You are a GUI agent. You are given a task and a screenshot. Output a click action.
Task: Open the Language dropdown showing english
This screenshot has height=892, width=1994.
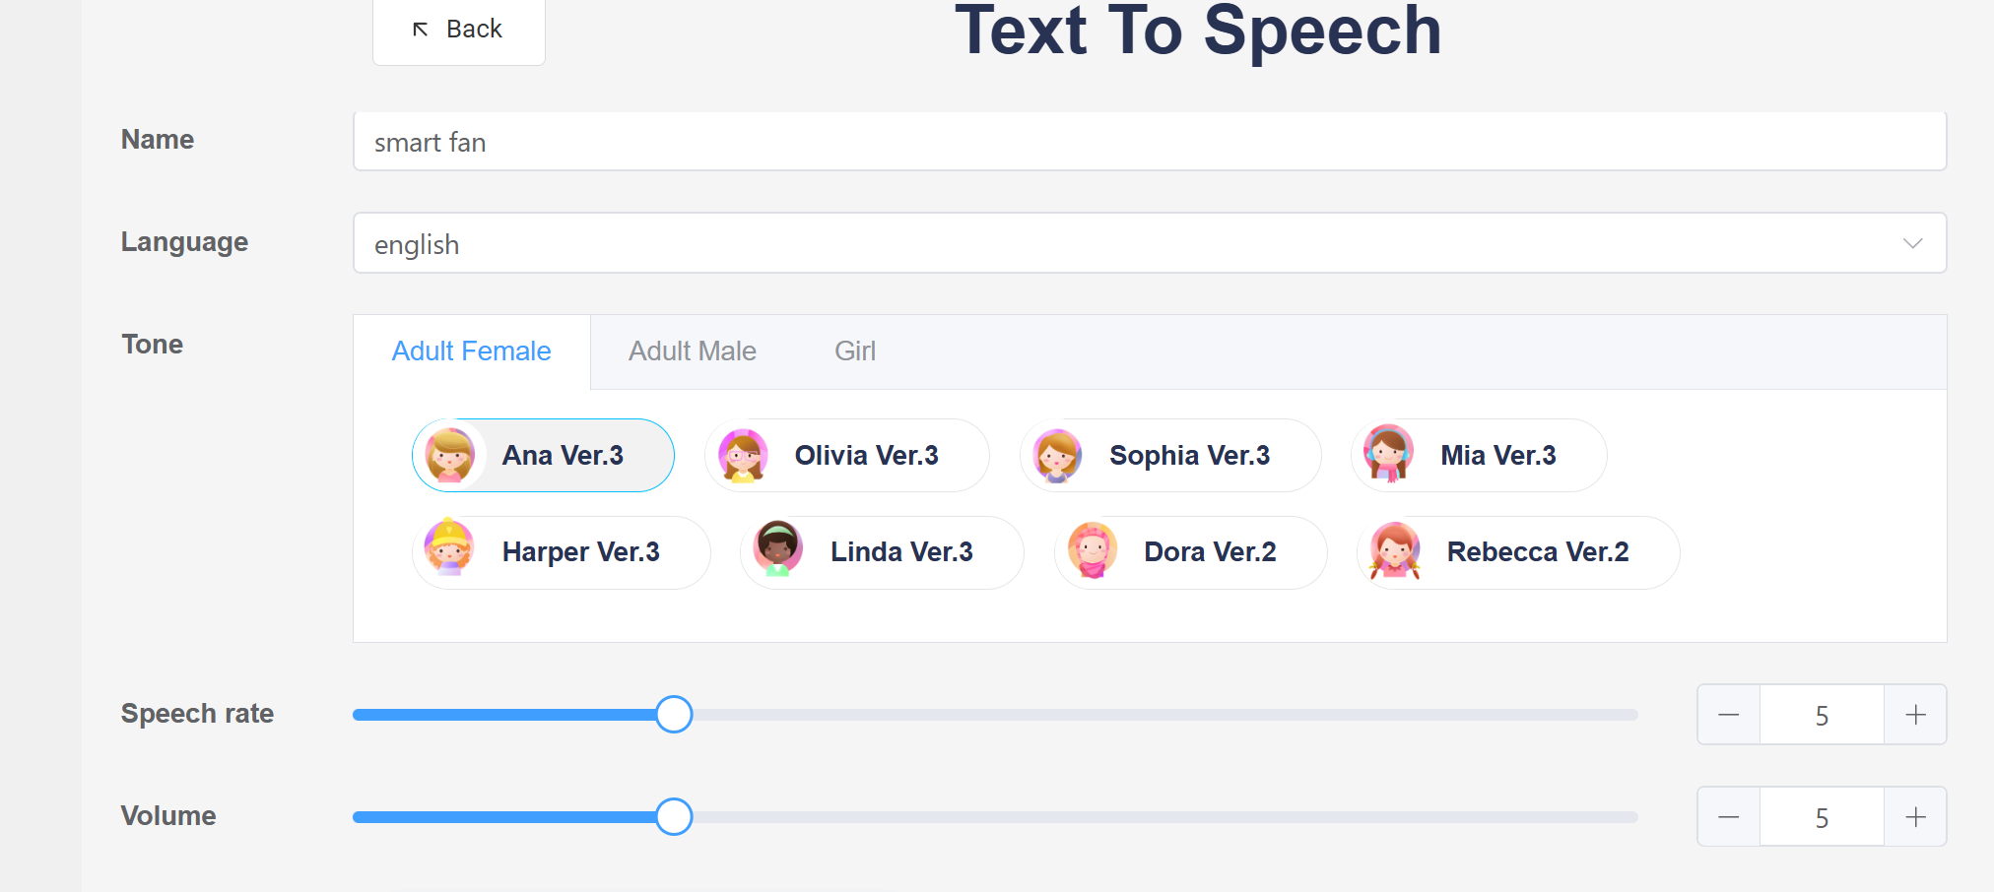[1123, 244]
